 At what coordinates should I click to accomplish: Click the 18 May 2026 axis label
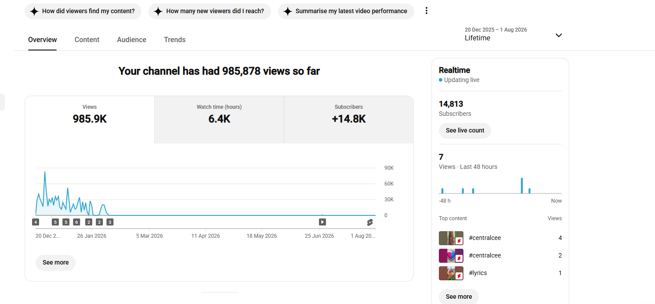pyautogui.click(x=262, y=236)
